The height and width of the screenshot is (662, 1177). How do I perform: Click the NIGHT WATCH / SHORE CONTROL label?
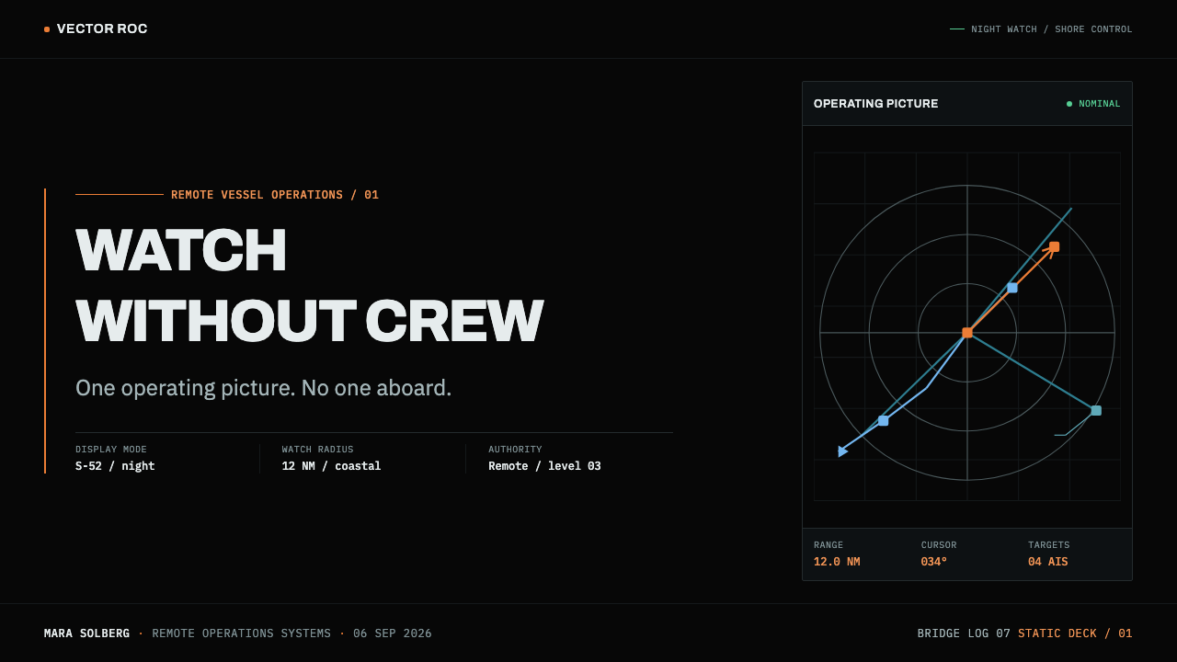pos(1052,29)
